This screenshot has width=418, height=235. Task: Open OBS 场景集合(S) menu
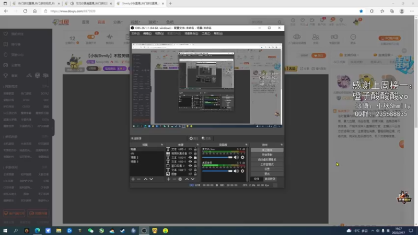click(191, 33)
